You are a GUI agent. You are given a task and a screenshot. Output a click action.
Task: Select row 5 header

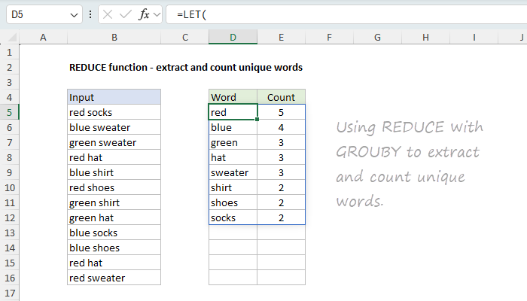tap(9, 112)
